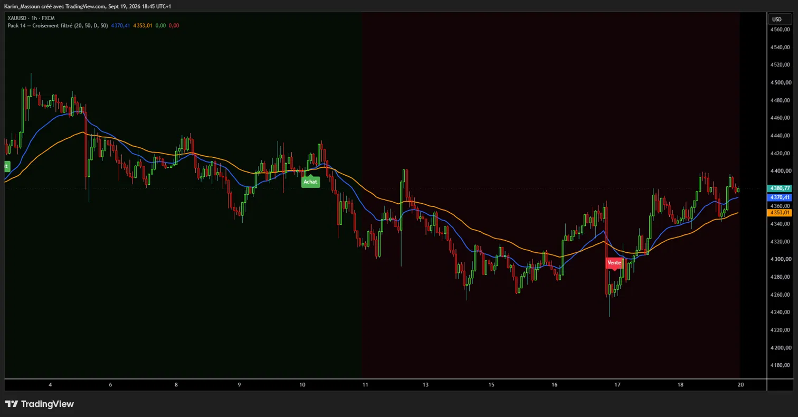This screenshot has width=798, height=417.
Task: Click the 4560,00 price axis label
Action: coord(780,30)
